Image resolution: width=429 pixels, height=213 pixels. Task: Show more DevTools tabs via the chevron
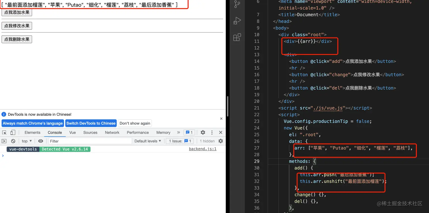178,132
